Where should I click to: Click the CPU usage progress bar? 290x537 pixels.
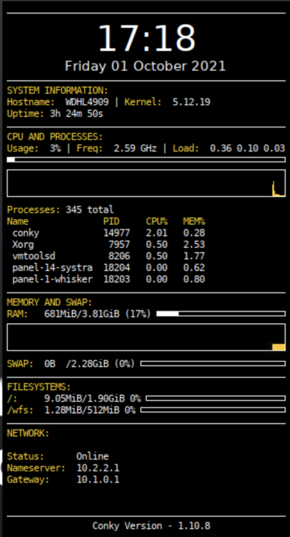(x=146, y=159)
